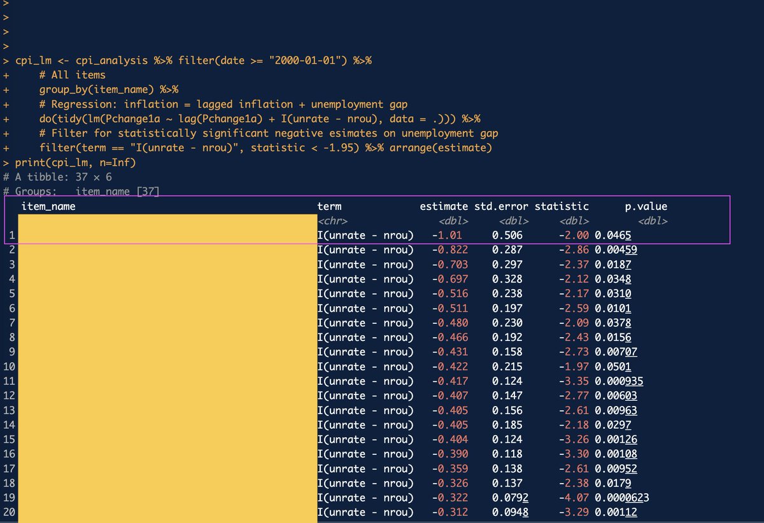Click the std.error value 0.0948
The height and width of the screenshot is (523, 764).
coord(511,513)
